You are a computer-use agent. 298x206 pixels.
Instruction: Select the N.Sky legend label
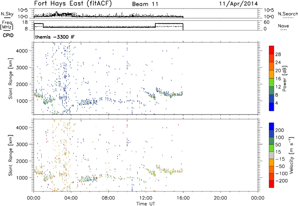coord(7,14)
